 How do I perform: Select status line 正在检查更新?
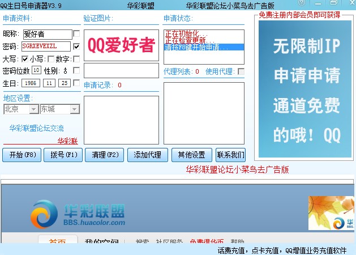(190, 40)
